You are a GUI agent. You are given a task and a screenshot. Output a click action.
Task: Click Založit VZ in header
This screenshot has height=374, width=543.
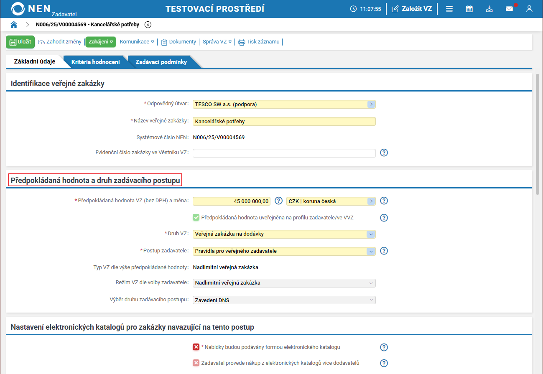[412, 9]
